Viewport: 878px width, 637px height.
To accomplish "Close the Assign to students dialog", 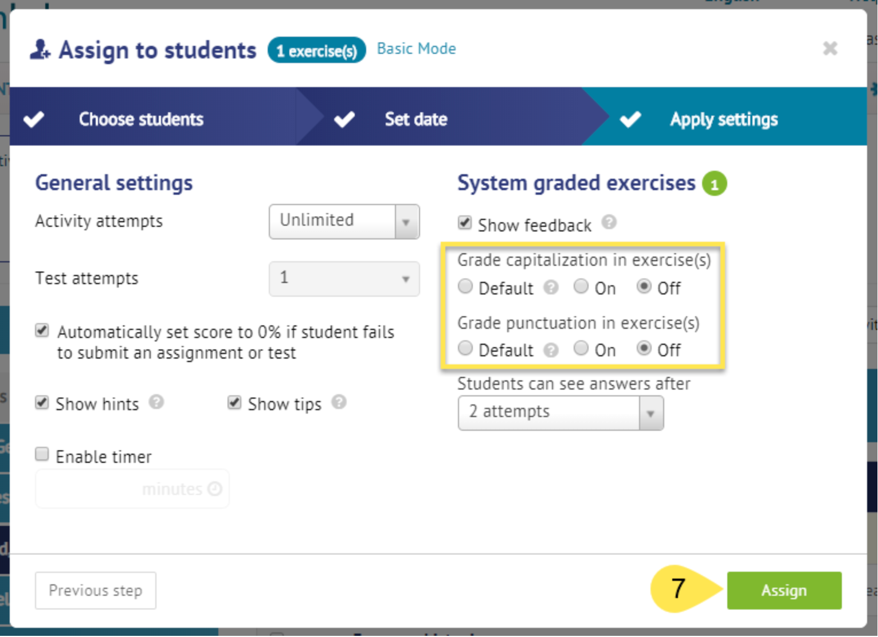I will pyautogui.click(x=830, y=49).
